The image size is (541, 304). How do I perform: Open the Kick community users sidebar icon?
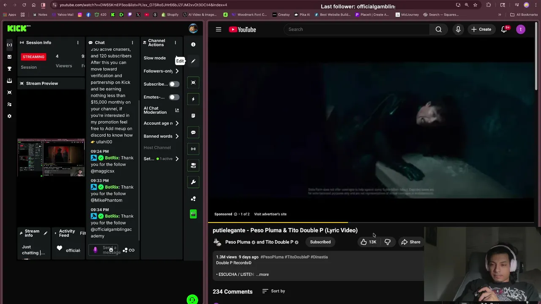[x=10, y=104]
